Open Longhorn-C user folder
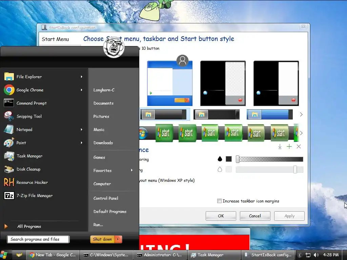 pos(104,90)
